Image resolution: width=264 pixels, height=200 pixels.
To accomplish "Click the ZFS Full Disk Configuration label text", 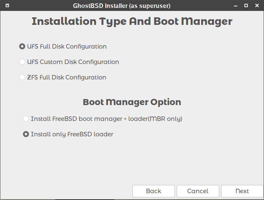I will [67, 77].
